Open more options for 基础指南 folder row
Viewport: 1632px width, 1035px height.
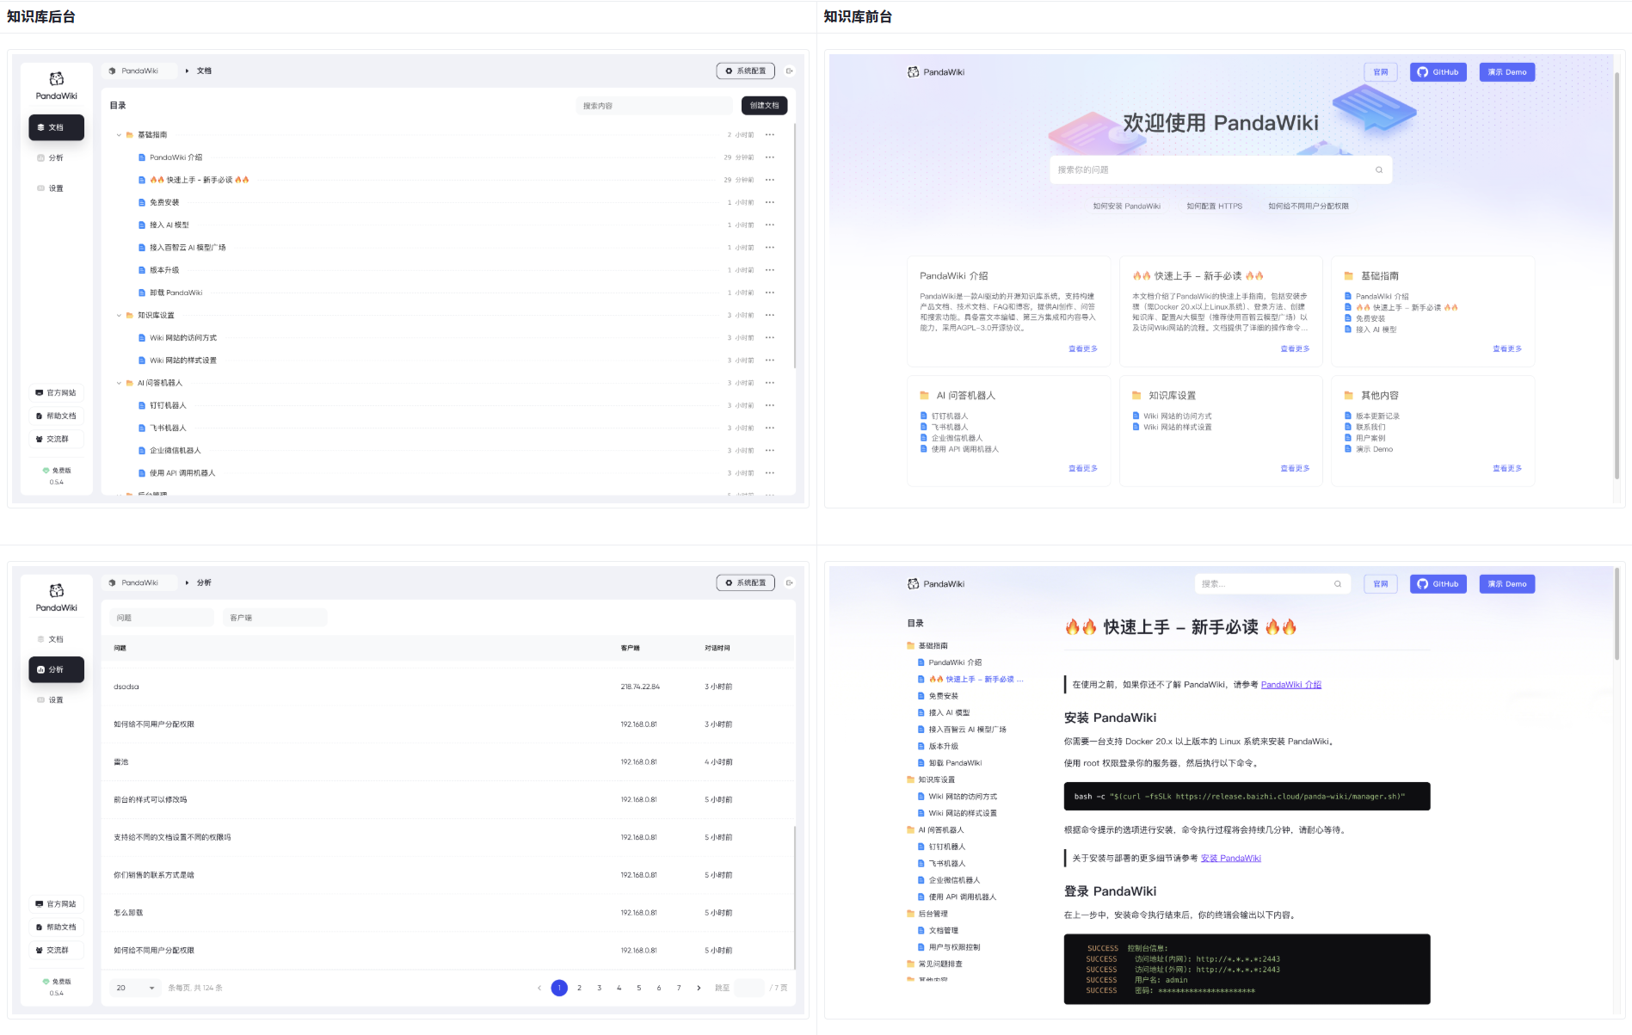click(769, 134)
